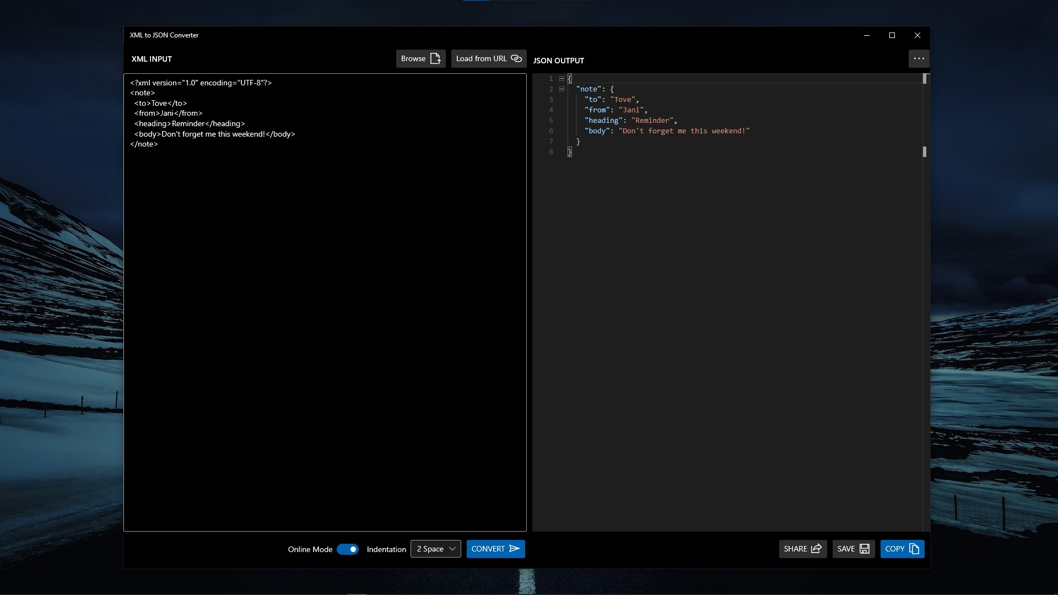
Task: Click the Share arrow icon
Action: [817, 549]
